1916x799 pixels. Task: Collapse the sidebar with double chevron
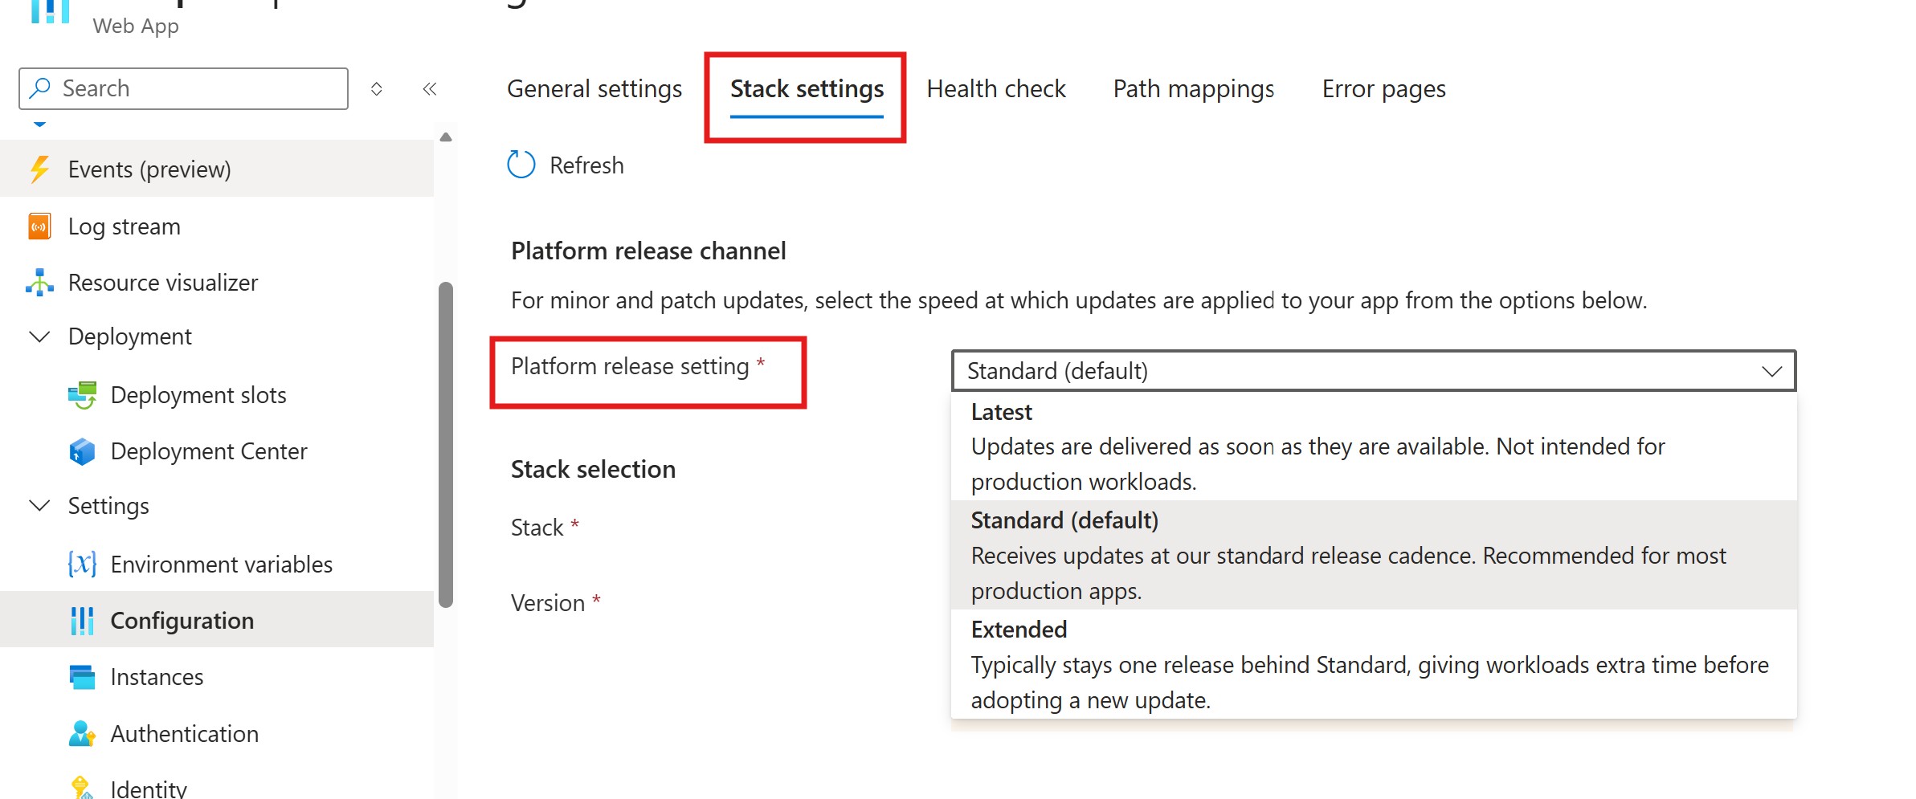point(430,88)
